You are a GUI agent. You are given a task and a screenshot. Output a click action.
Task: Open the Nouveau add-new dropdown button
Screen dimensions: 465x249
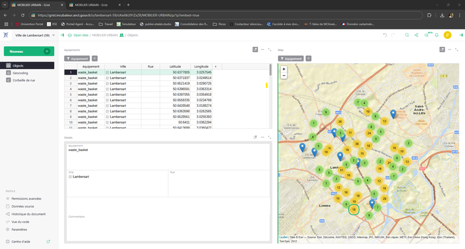[29, 51]
